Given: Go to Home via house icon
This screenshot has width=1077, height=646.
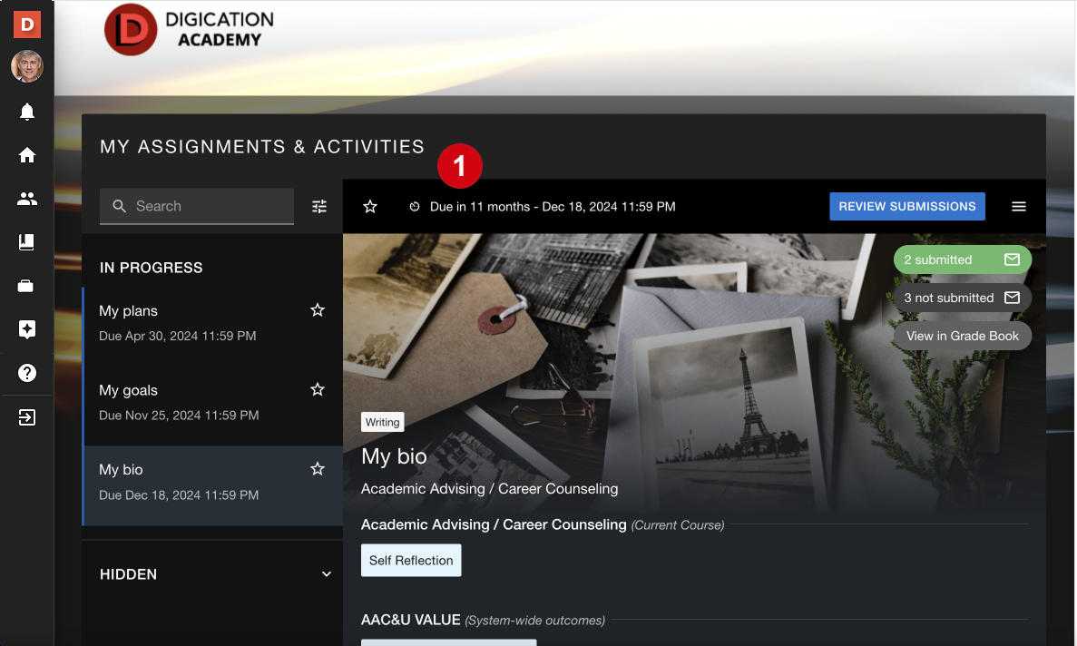Looking at the screenshot, I should pyautogui.click(x=27, y=155).
